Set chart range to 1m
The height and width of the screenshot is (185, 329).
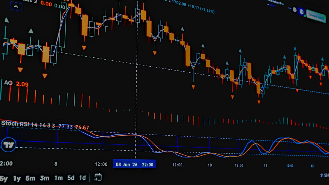[59, 178]
